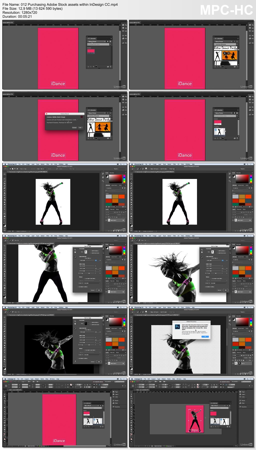
Task: Select Zoom tool in Photoshop frame showing save warning
Action: click(131, 362)
